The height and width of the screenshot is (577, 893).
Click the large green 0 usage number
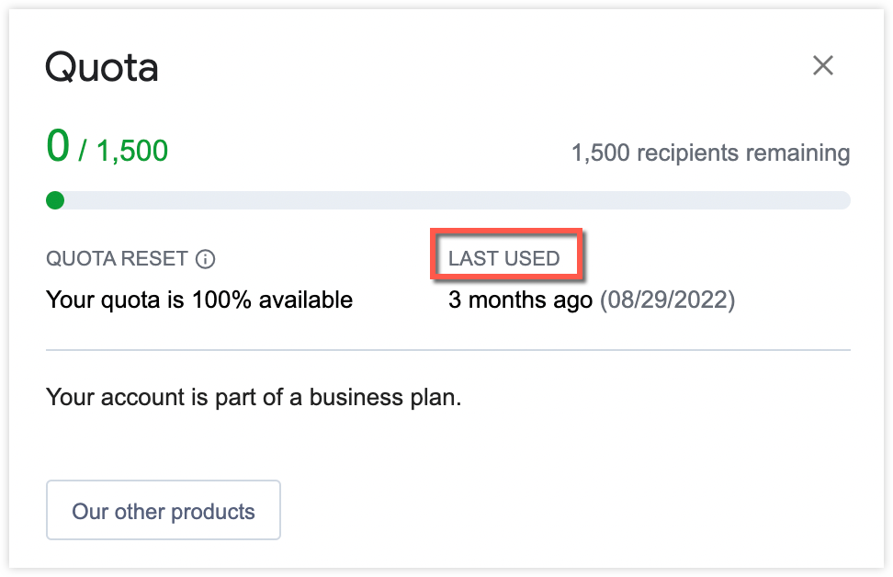pos(58,146)
